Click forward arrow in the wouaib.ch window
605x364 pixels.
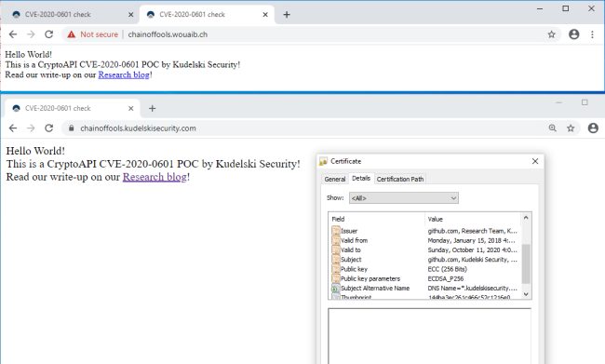pos(31,34)
